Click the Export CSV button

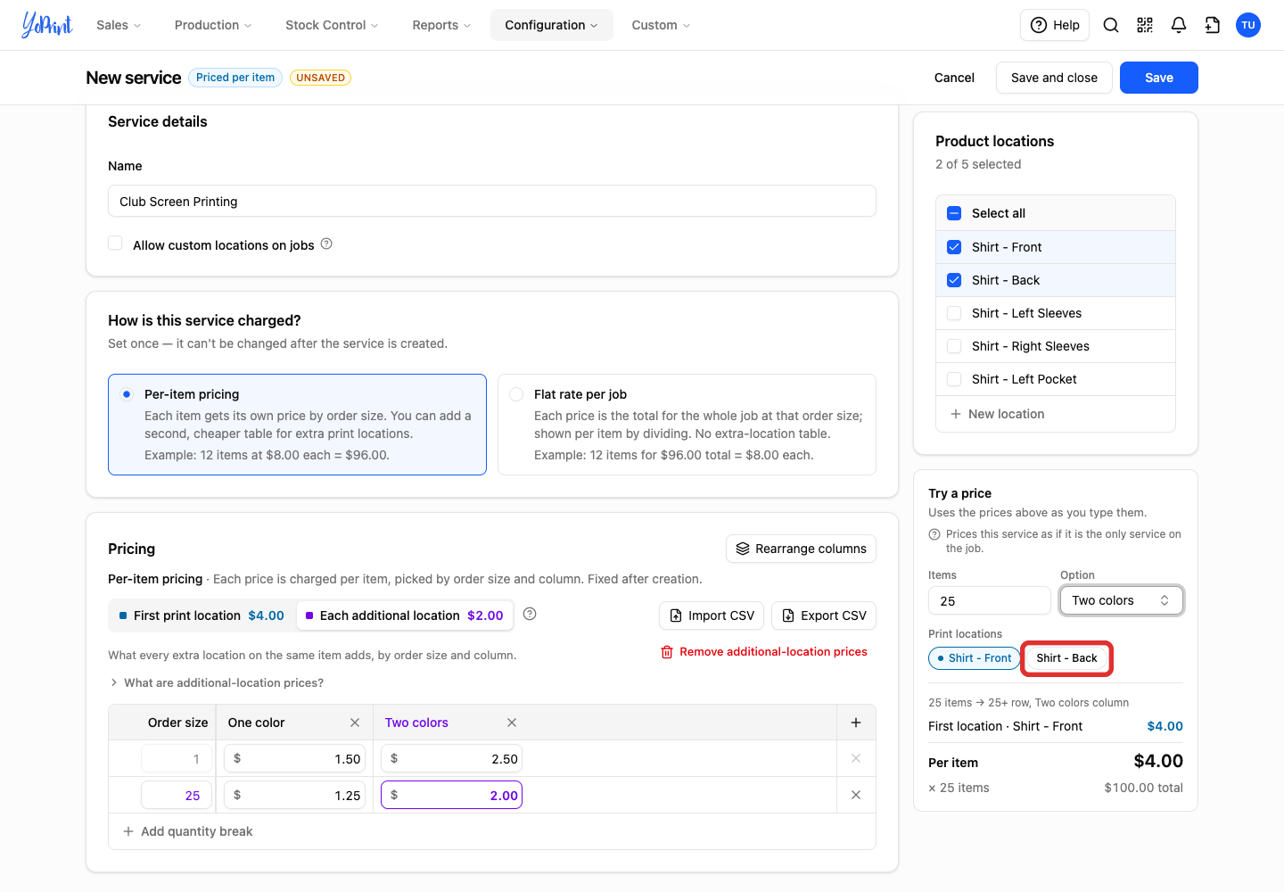[x=824, y=615]
